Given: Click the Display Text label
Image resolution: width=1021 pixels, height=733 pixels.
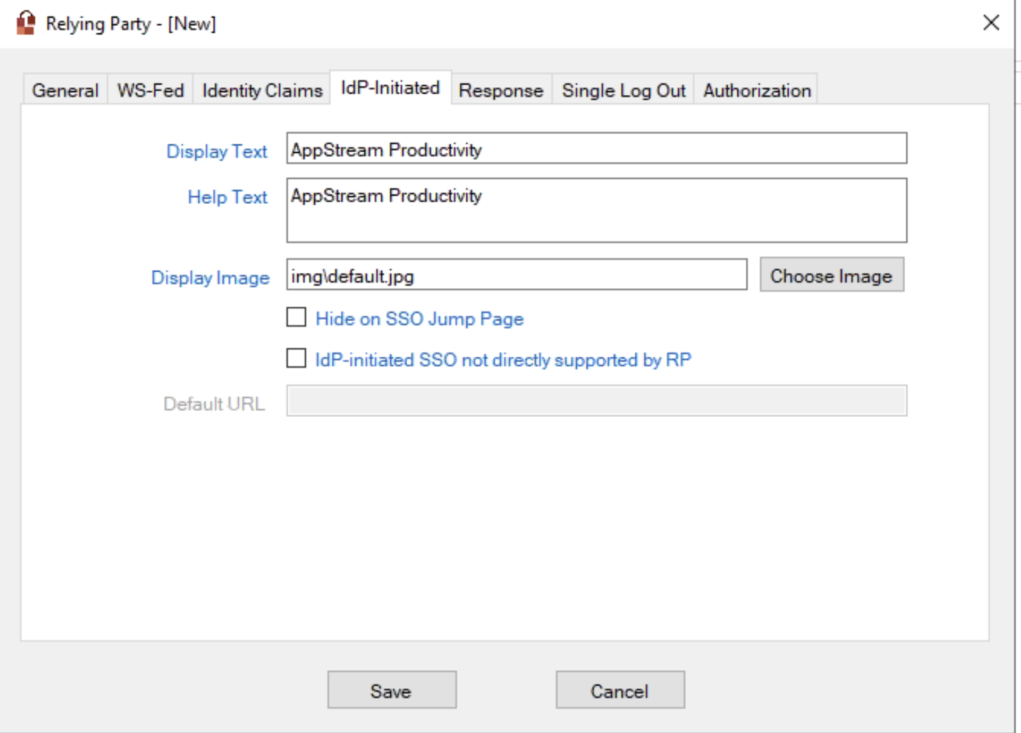Looking at the screenshot, I should coord(216,151).
